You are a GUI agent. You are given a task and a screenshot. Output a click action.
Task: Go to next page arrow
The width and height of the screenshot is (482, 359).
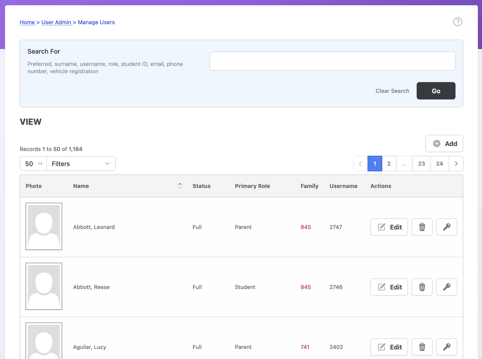pyautogui.click(x=456, y=163)
